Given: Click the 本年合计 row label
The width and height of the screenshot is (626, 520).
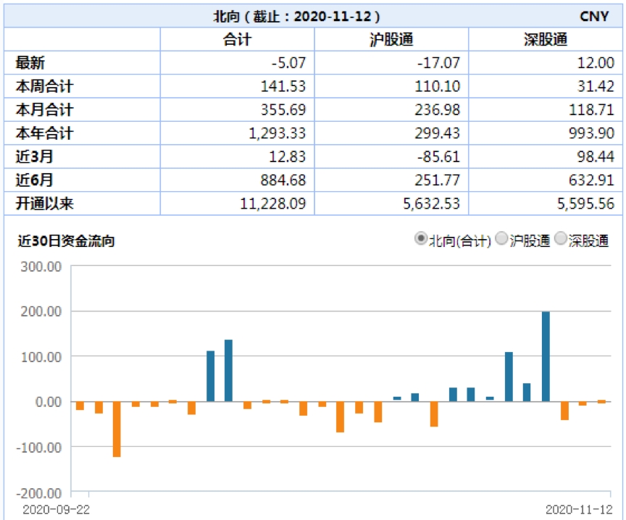Looking at the screenshot, I should 44,133.
